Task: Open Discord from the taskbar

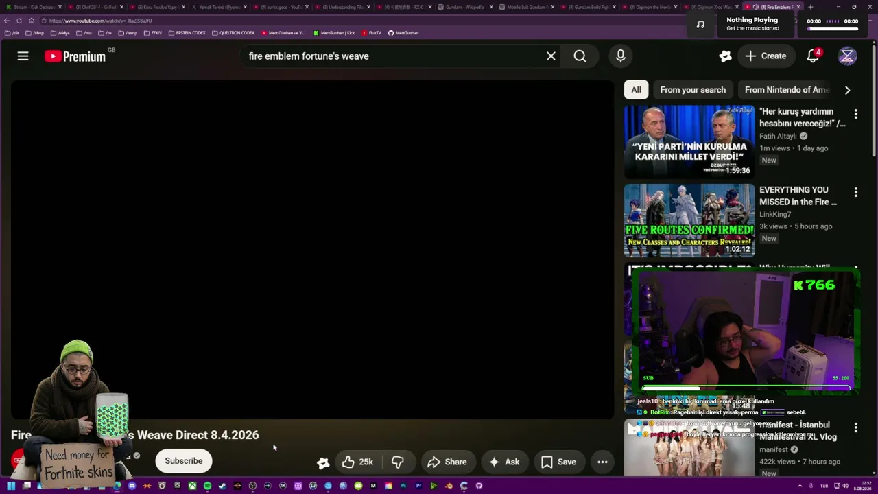Action: (132, 486)
